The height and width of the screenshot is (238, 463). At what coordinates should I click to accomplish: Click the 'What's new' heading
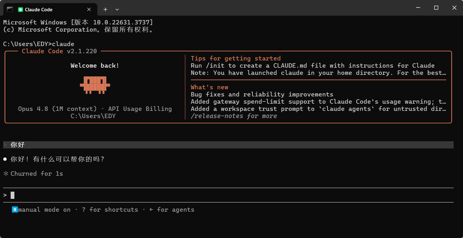tap(210, 87)
